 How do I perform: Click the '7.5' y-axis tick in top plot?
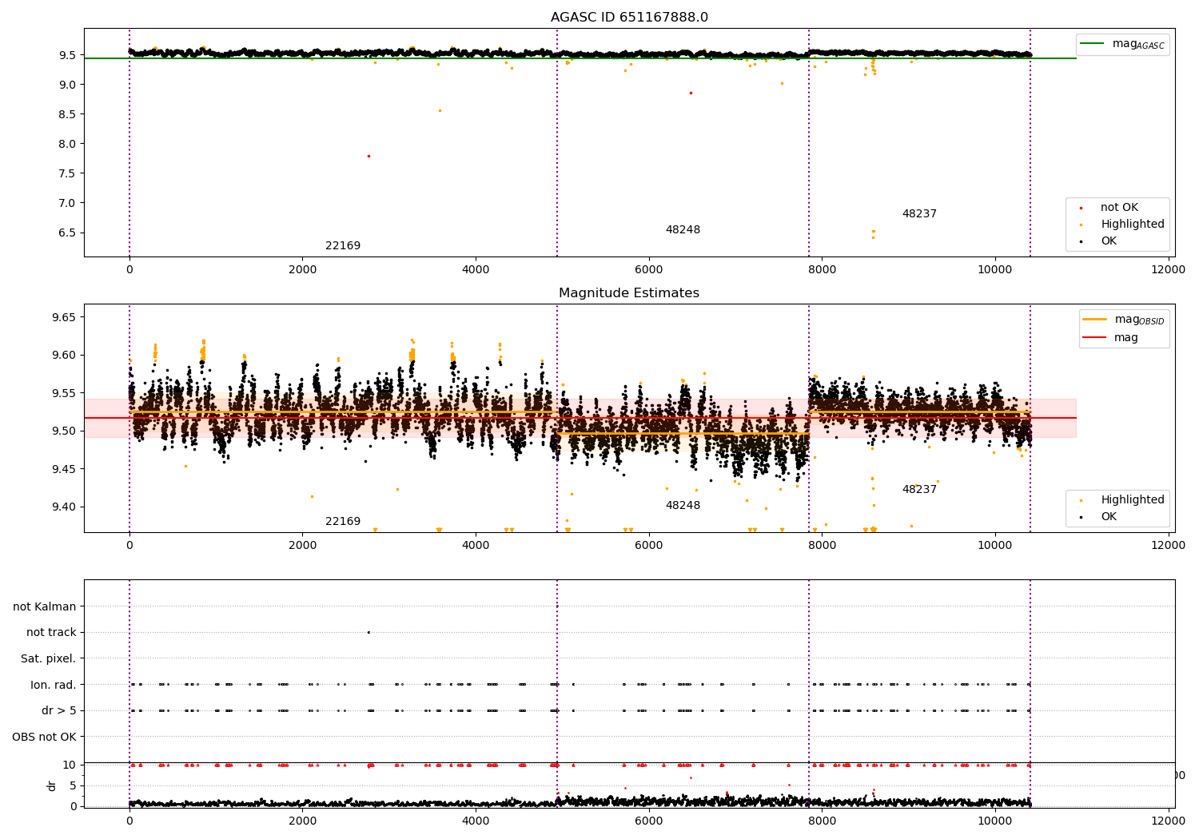point(67,173)
